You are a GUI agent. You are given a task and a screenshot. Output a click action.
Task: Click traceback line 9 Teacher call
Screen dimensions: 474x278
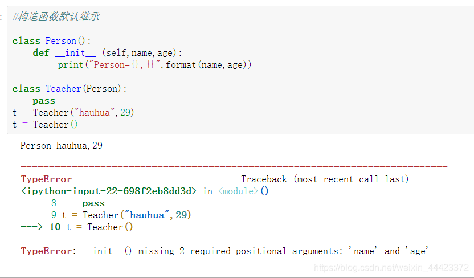pos(121,215)
